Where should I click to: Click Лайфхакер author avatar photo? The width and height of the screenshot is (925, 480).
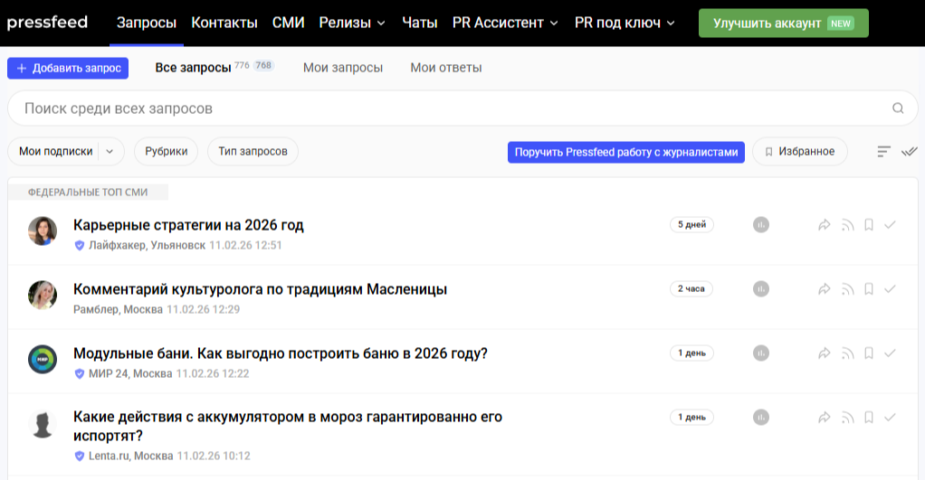[43, 231]
